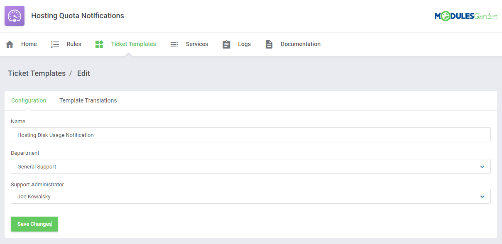Click the Name field label
Screen dimensions: 502x244
click(x=18, y=122)
